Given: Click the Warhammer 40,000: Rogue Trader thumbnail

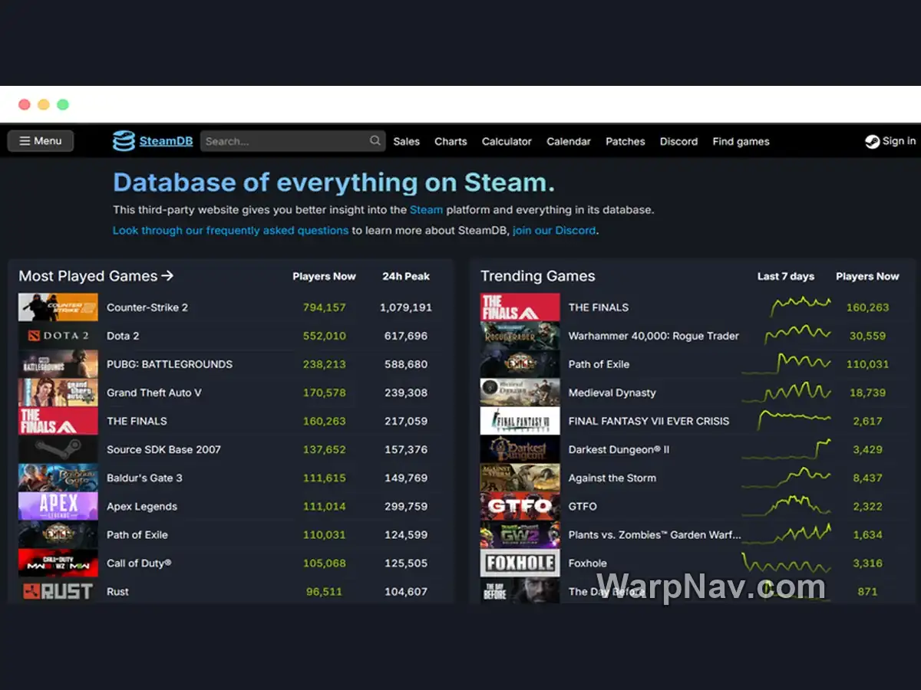Looking at the screenshot, I should click(x=520, y=336).
